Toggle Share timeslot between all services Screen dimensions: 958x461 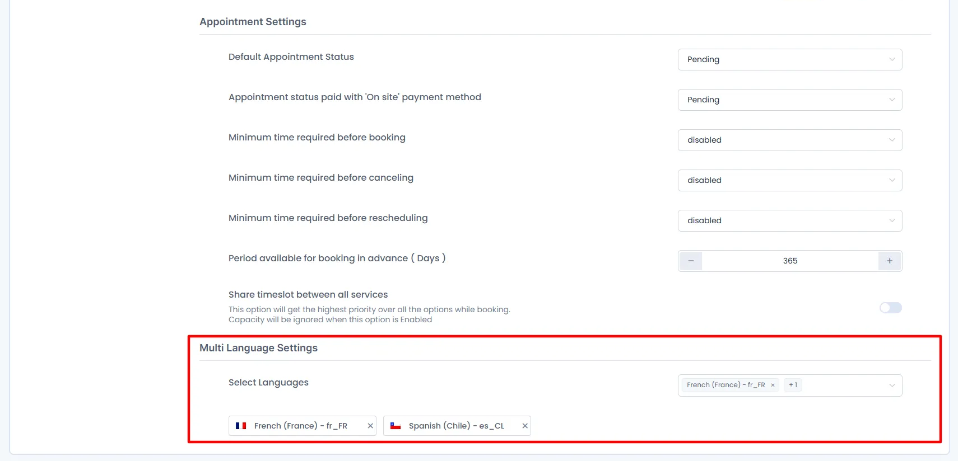[x=891, y=308]
